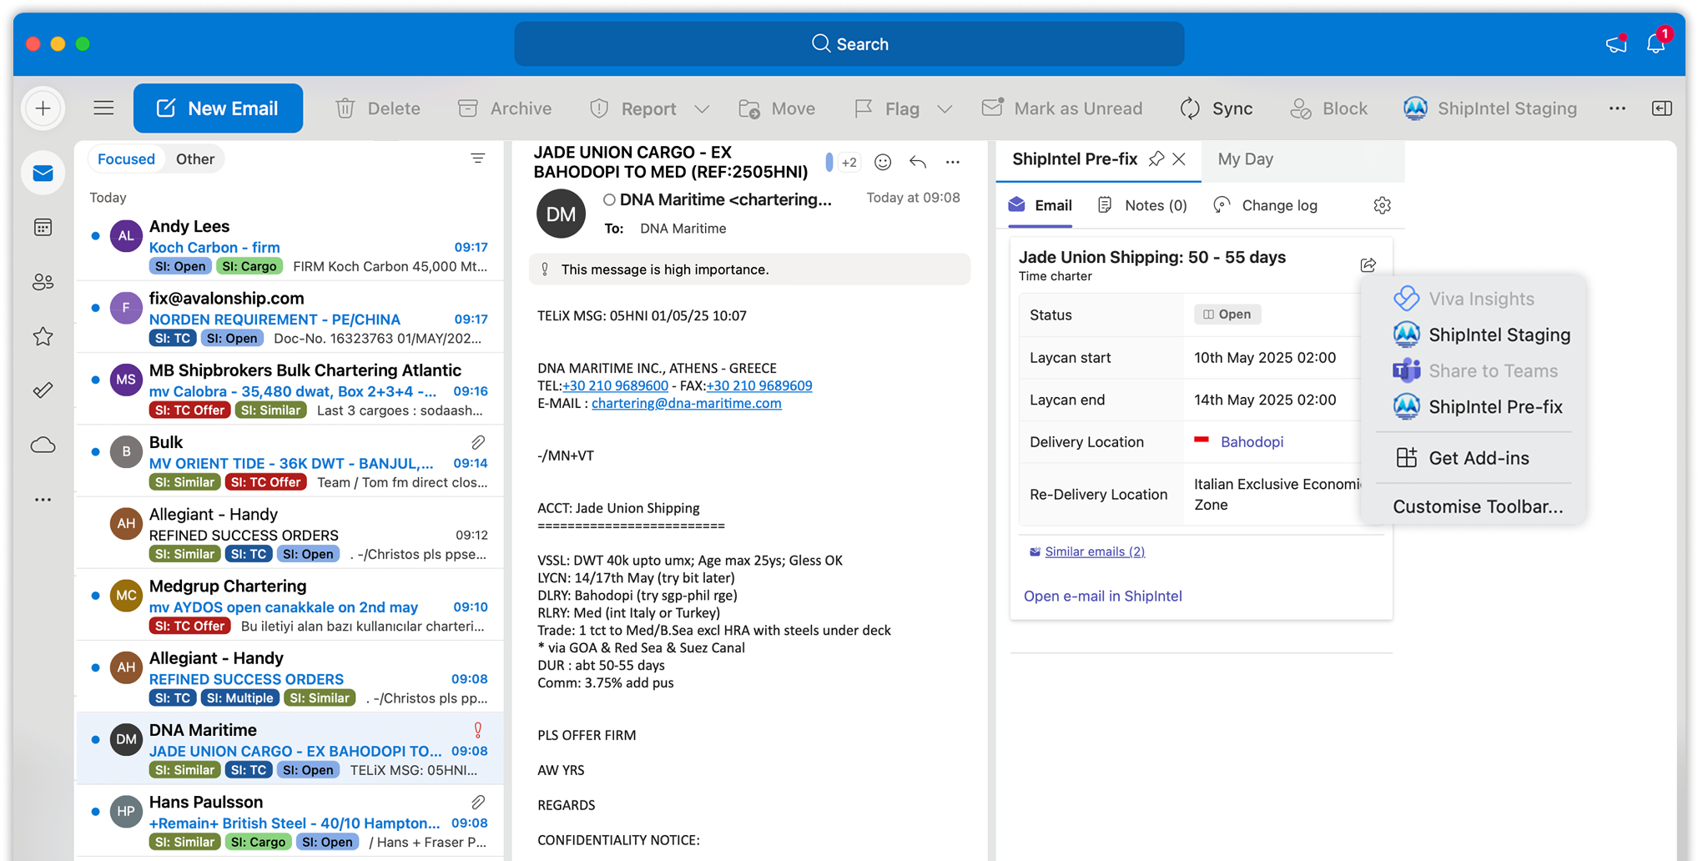Open the People contacts sidebar icon
Image resolution: width=1698 pixels, height=861 pixels.
coord(43,282)
